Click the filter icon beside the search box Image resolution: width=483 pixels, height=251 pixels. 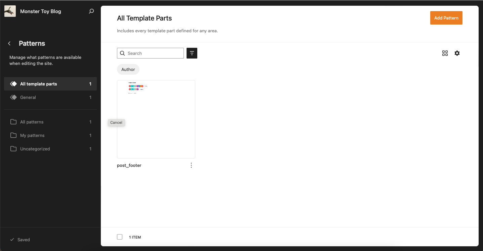[x=192, y=53]
